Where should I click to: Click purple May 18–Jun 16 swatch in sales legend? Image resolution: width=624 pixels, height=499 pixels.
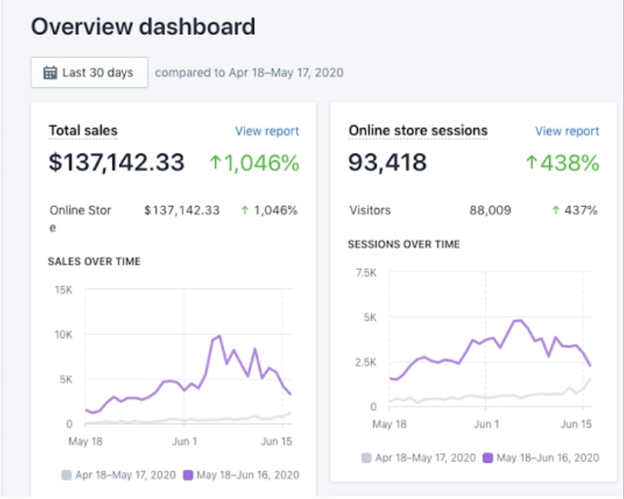click(x=188, y=475)
